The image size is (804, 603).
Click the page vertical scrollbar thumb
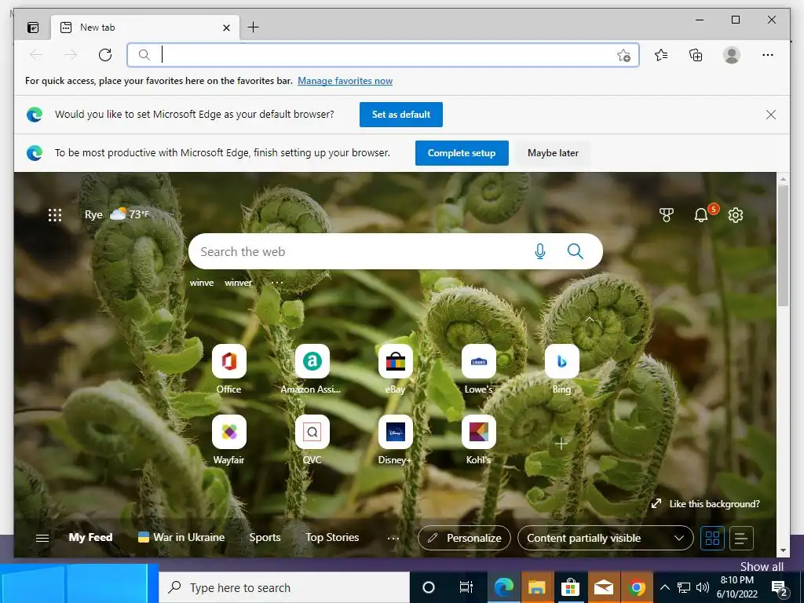[x=783, y=246]
